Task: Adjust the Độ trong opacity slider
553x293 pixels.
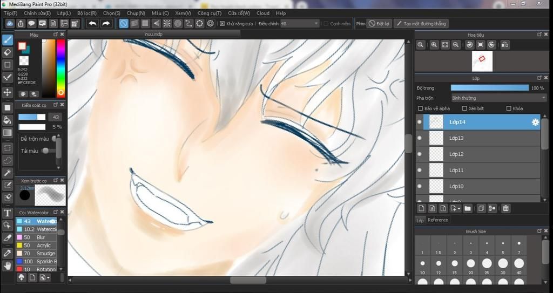Action: [489, 88]
